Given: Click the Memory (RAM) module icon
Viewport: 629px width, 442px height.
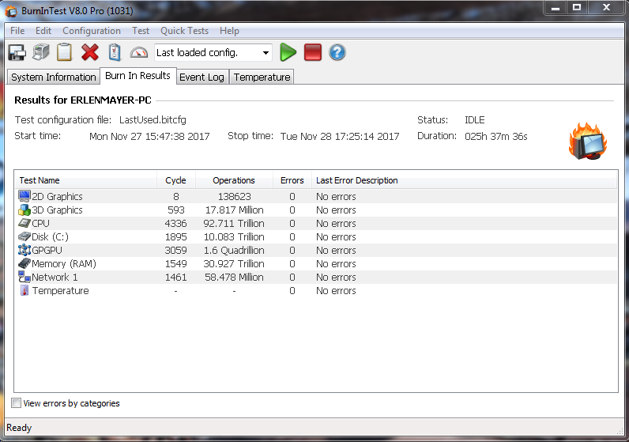Looking at the screenshot, I should 24,263.
